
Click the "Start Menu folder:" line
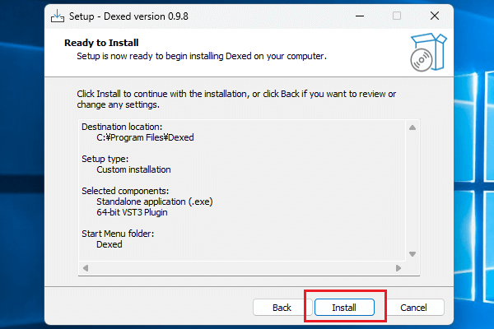point(116,234)
